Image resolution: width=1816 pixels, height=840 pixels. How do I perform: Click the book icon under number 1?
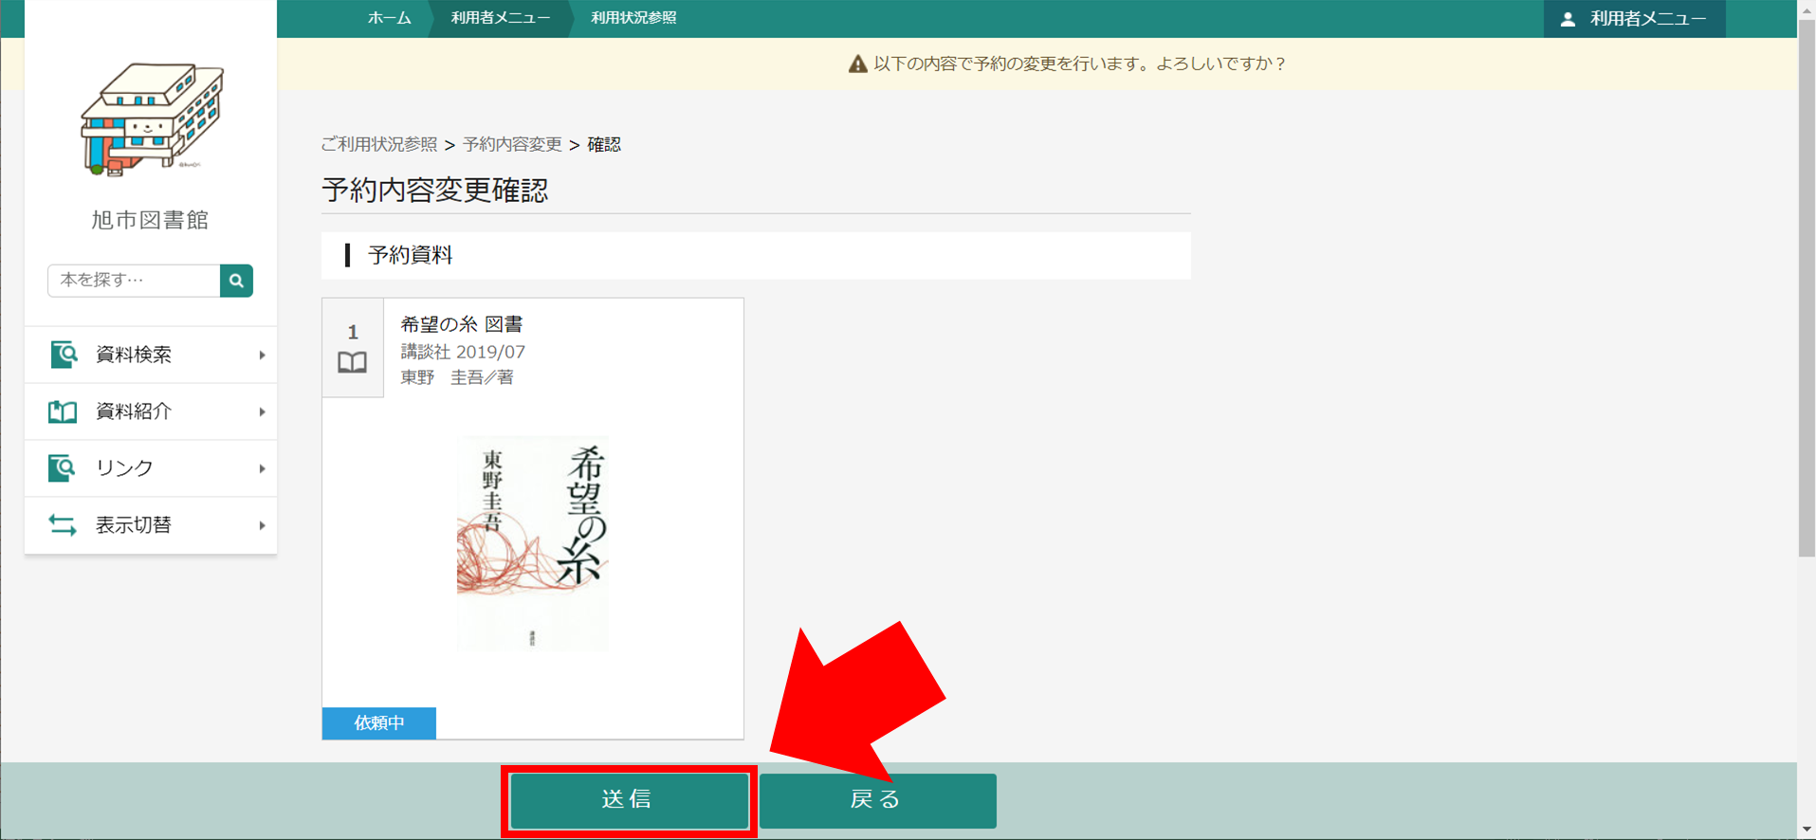353,362
